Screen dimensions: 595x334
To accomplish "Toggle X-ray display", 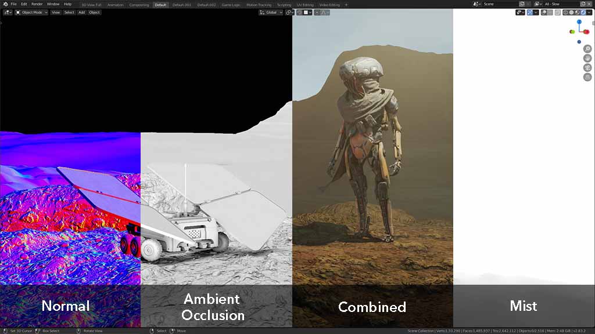I will [558, 12].
